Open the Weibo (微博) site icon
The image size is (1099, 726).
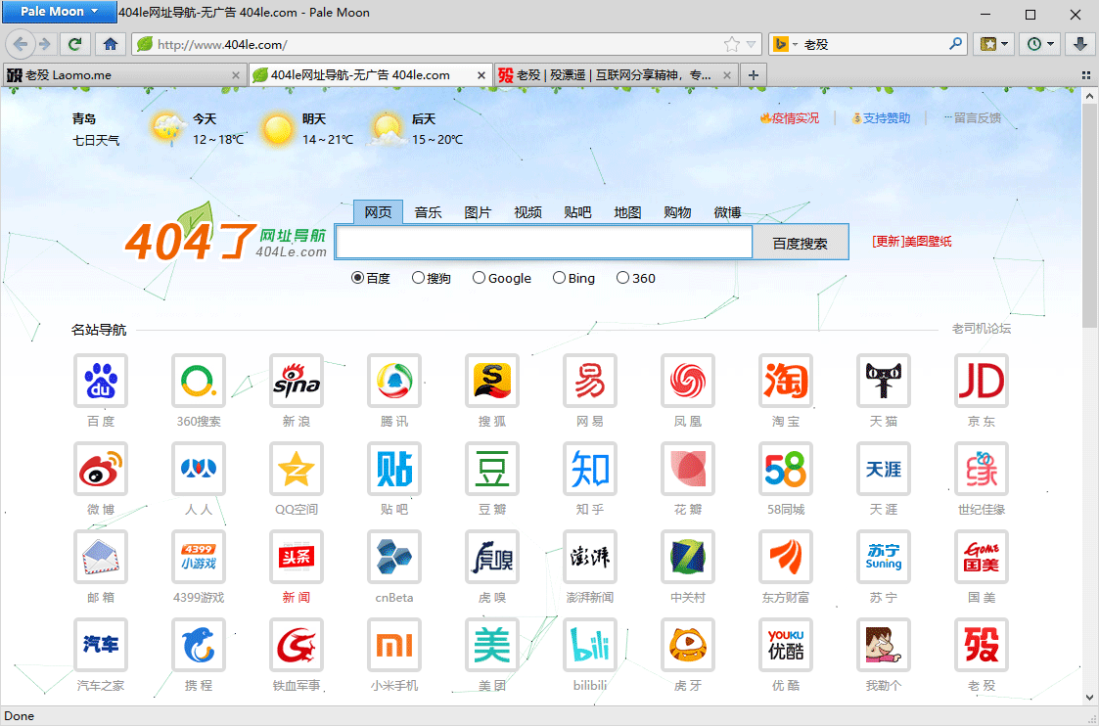(x=100, y=469)
